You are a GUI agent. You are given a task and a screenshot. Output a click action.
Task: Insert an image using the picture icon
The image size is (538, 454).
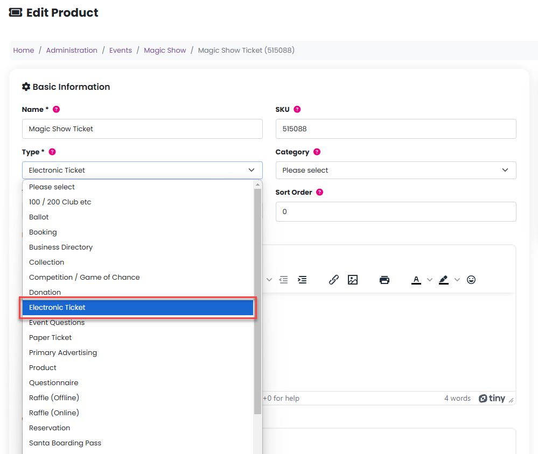[353, 280]
